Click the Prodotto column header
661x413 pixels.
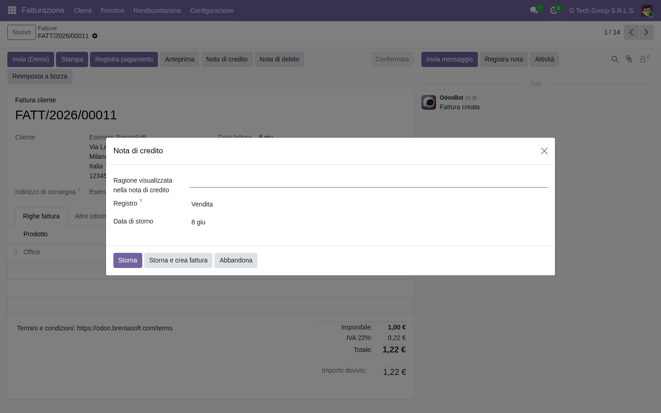35,234
